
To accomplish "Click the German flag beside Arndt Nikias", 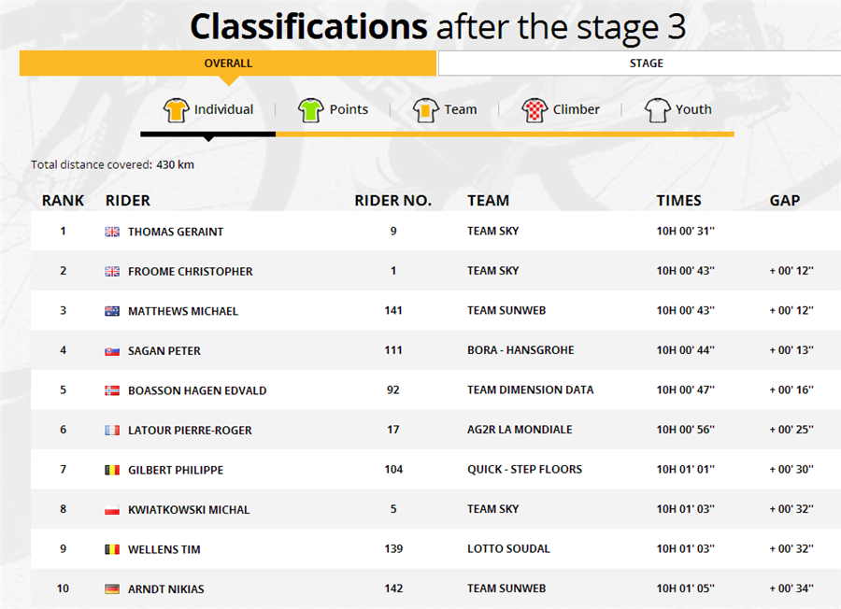I will click(x=112, y=589).
